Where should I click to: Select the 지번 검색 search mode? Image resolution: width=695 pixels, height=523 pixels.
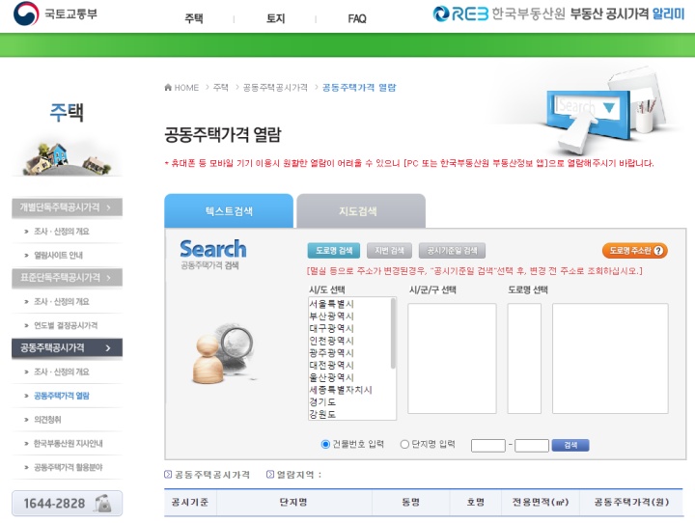tap(389, 251)
